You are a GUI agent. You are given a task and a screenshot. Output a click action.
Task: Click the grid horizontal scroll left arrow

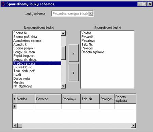(x=15, y=126)
